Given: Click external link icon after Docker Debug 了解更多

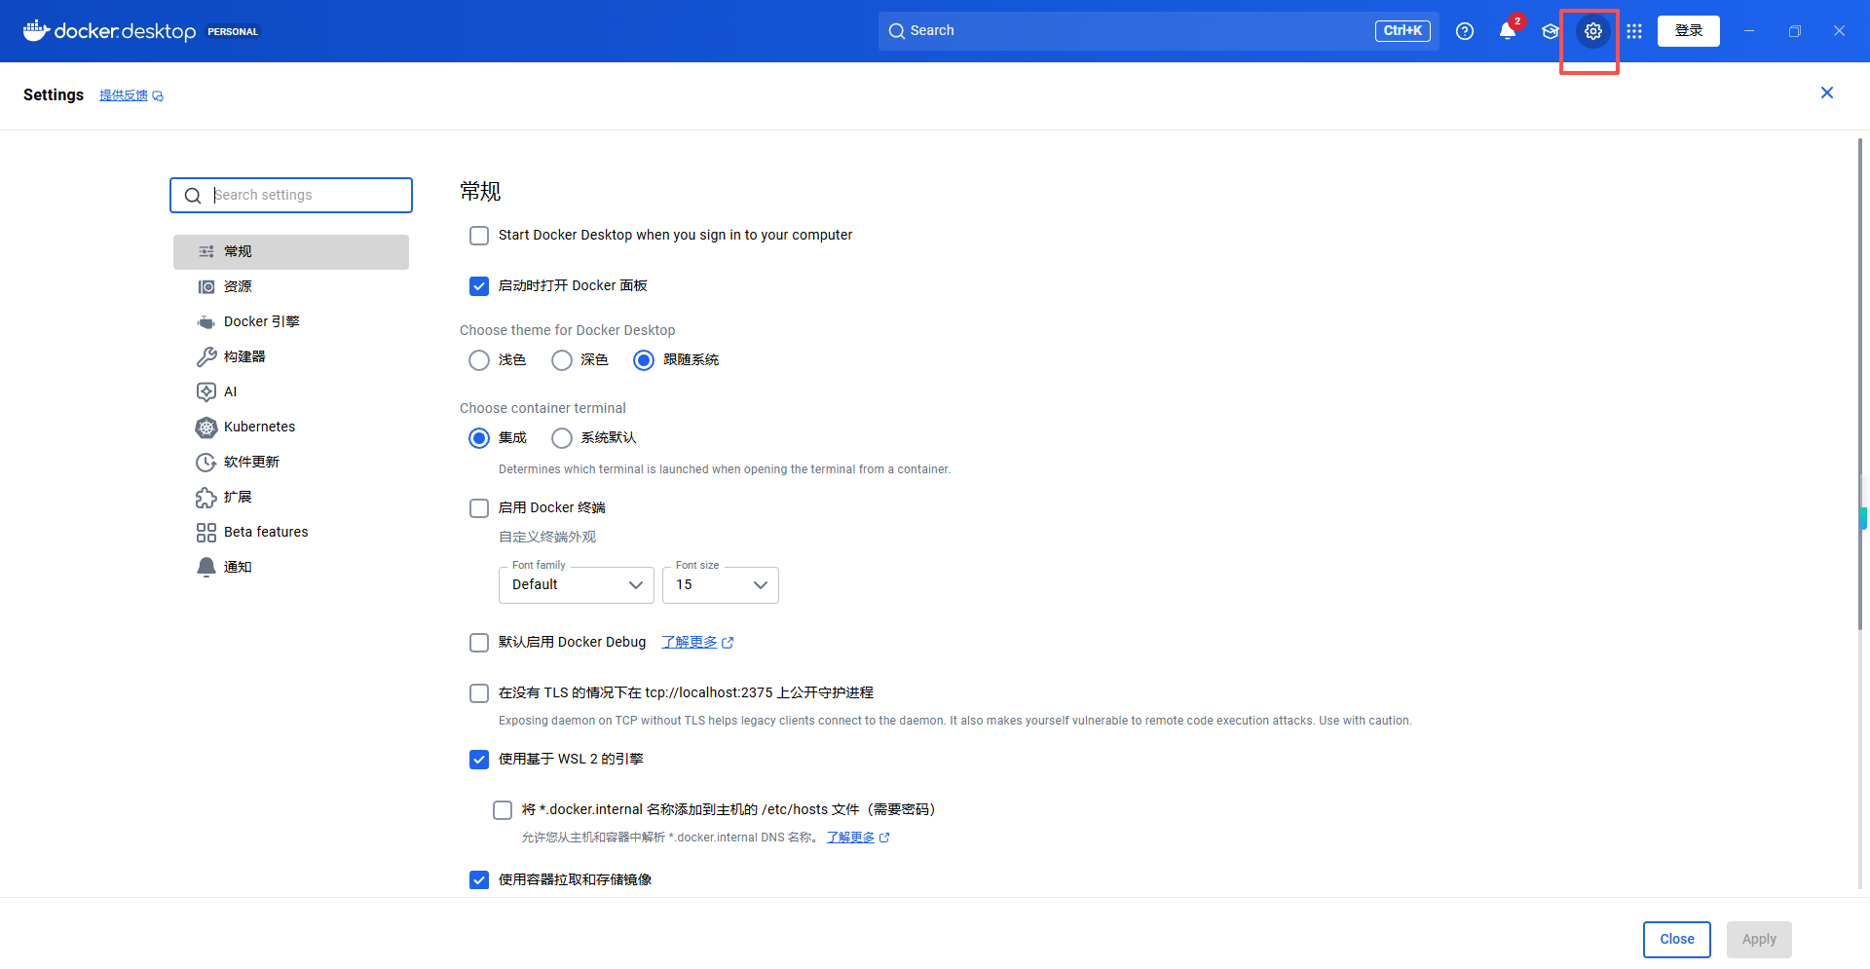Looking at the screenshot, I should 728,643.
